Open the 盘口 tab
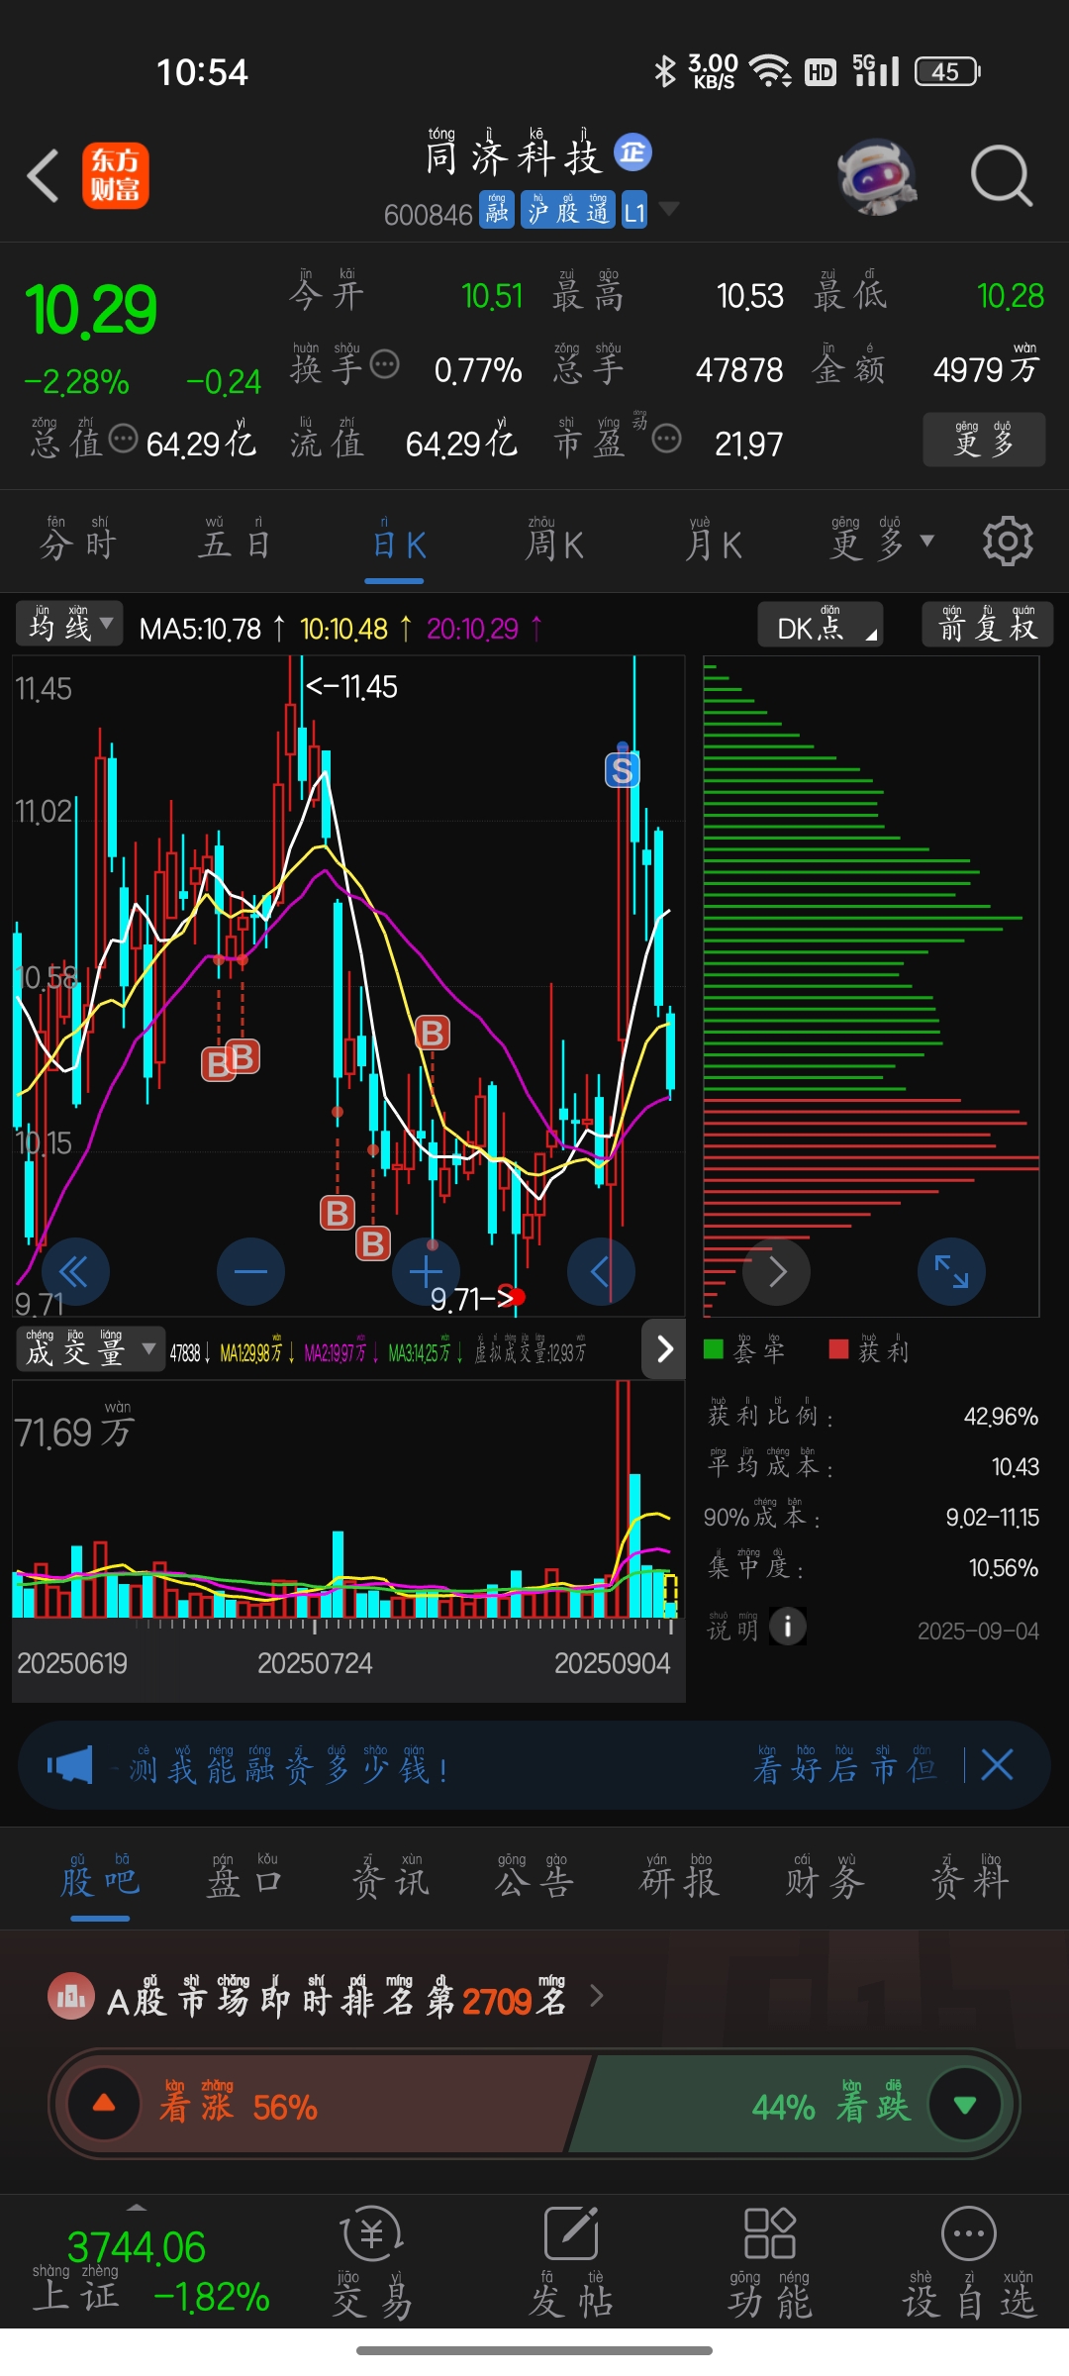The image size is (1069, 2376). [x=244, y=1877]
